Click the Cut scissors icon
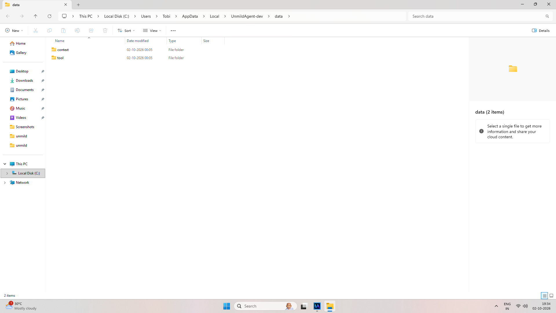The image size is (556, 313). 36,30
